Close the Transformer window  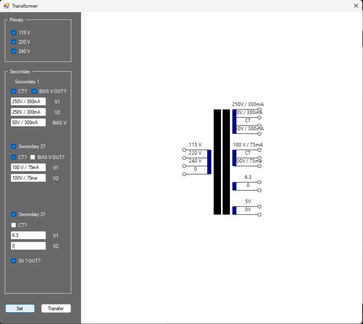[x=356, y=6]
